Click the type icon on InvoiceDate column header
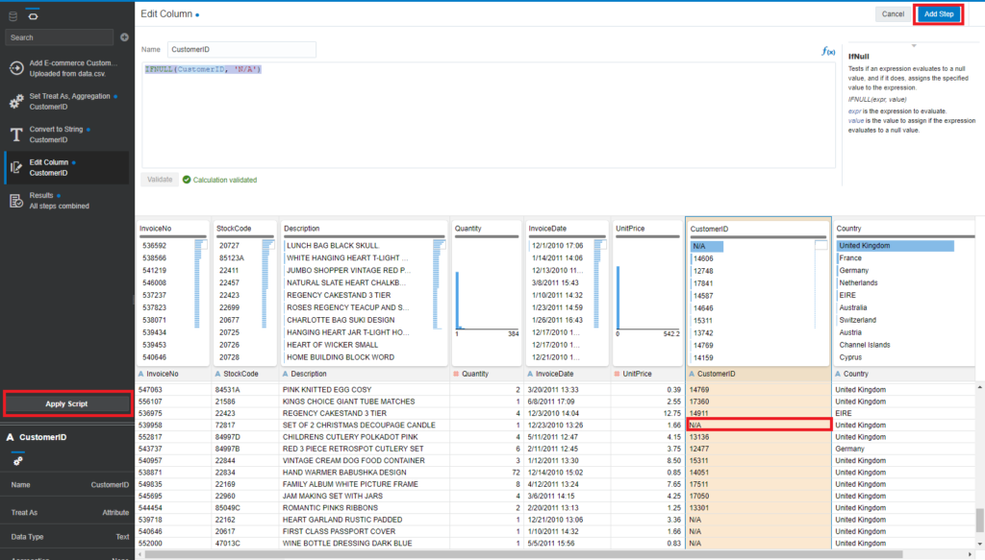Viewport: 985px width, 560px height. (x=530, y=374)
